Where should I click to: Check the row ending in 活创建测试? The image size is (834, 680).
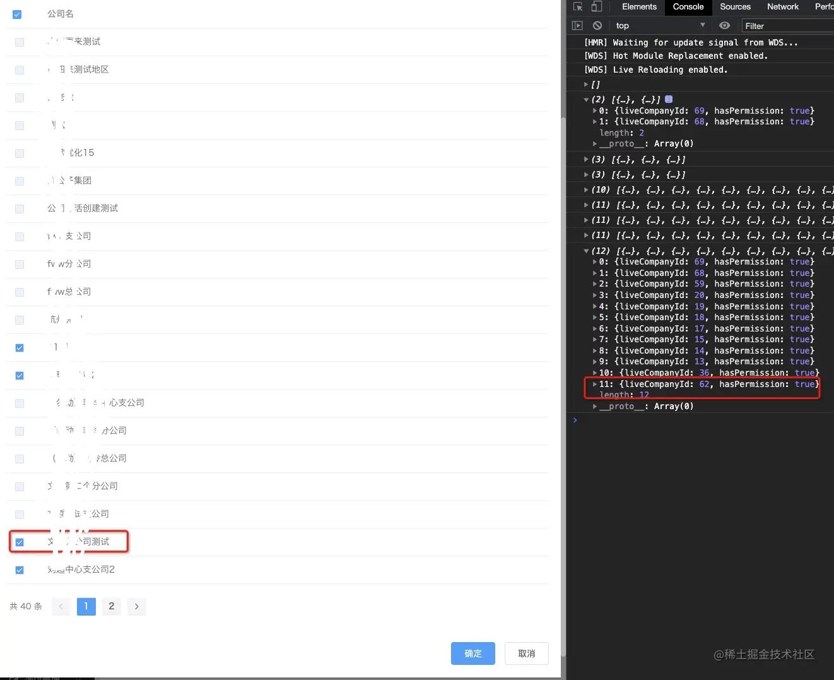tap(20, 208)
